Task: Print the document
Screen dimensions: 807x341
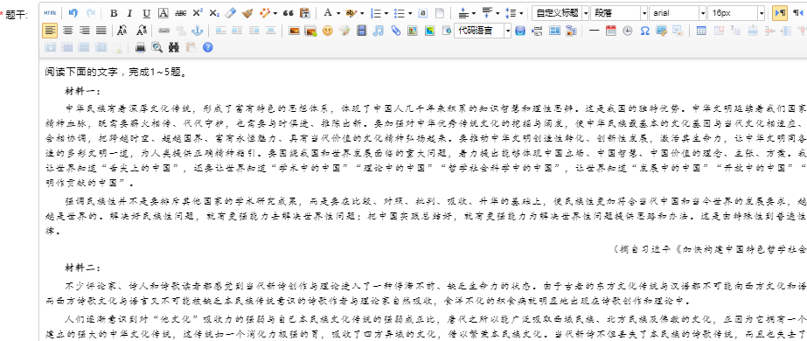Action: click(141, 47)
